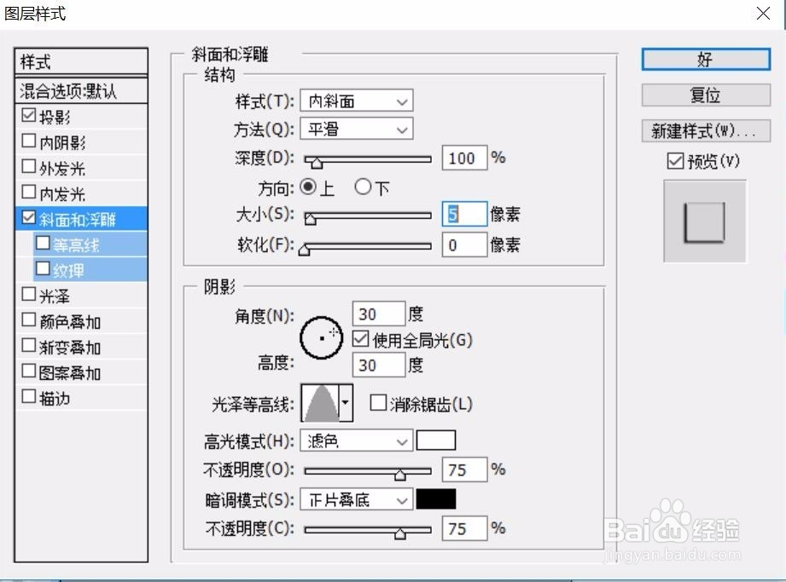Enable 消除锯齿 anti-alias checkbox
The image size is (786, 582).
pos(377,403)
